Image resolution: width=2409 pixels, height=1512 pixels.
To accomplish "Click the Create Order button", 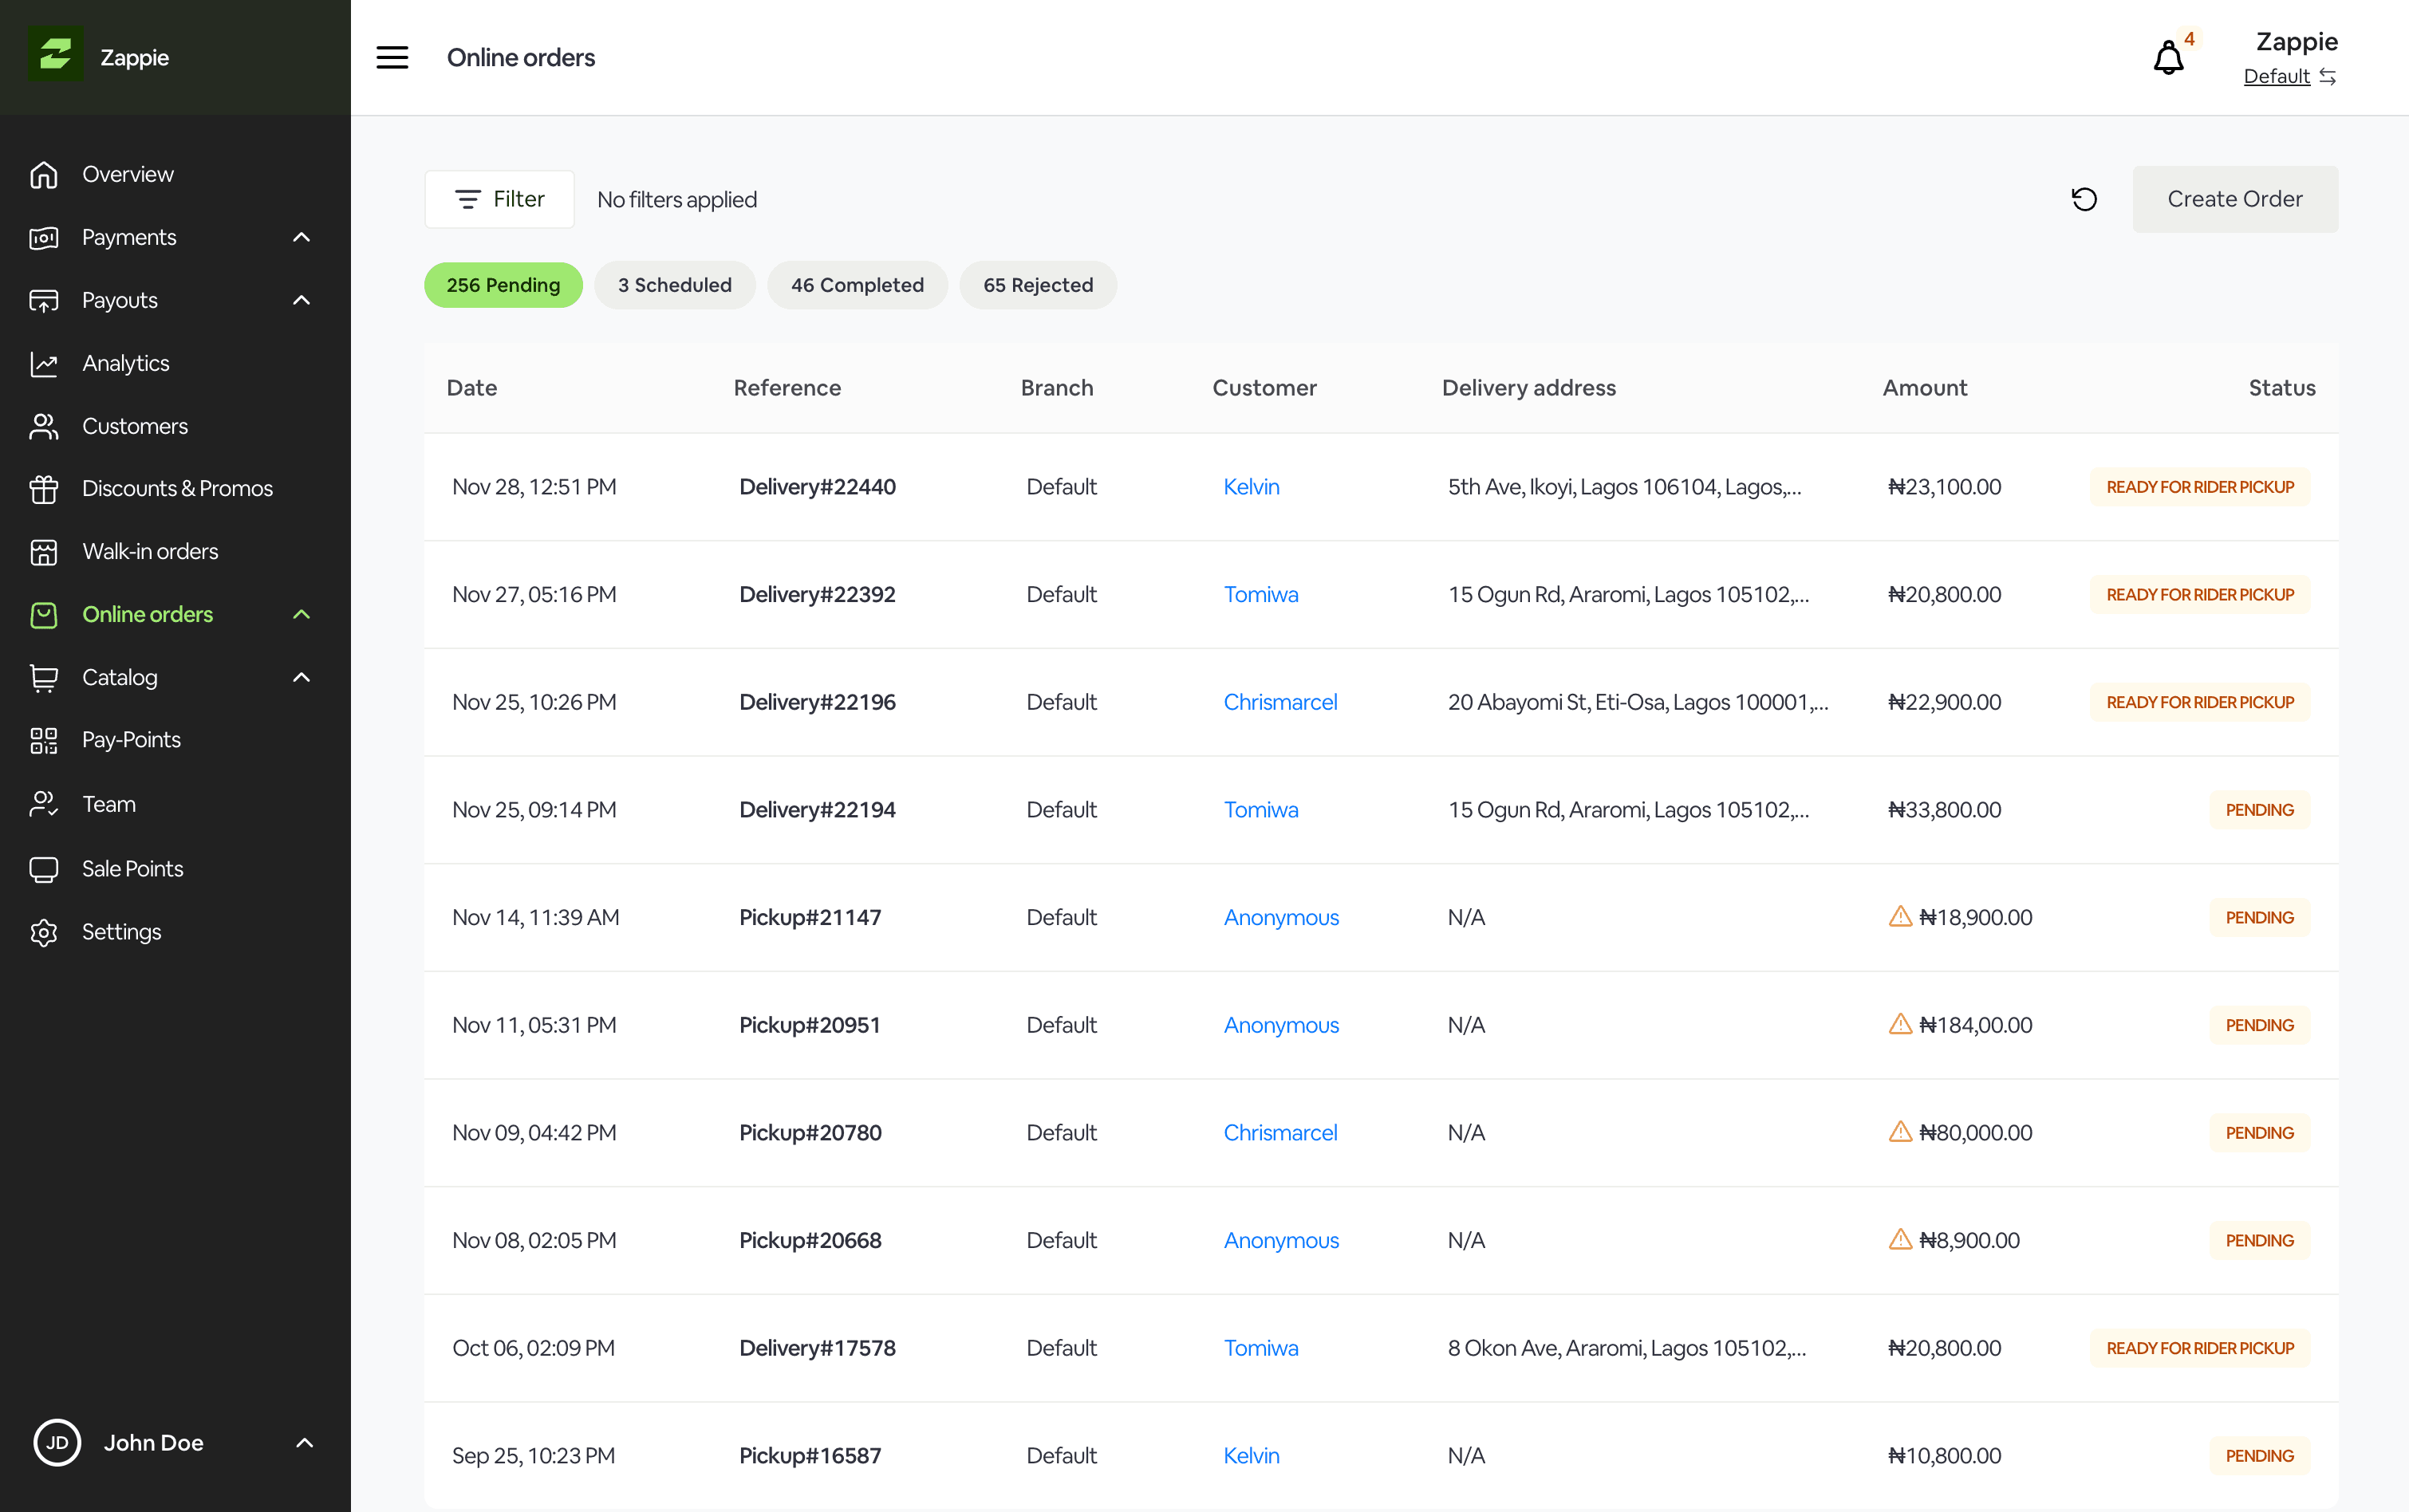I will pos(2236,198).
